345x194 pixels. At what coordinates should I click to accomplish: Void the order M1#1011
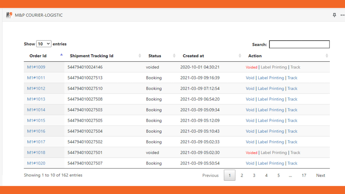coord(250,78)
